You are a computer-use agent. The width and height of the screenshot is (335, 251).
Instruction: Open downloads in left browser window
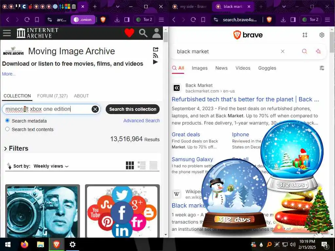pyautogui.click(x=117, y=20)
